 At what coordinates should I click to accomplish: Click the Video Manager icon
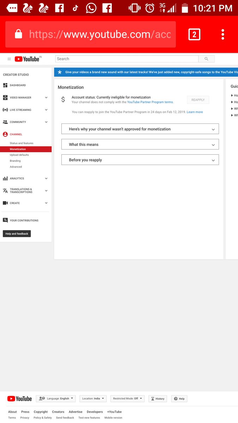5,98
